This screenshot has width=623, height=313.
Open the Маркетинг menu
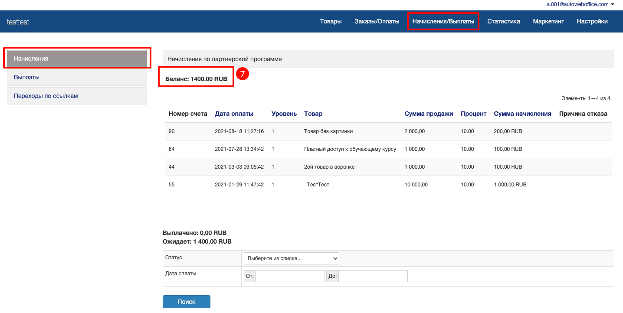[x=548, y=21]
